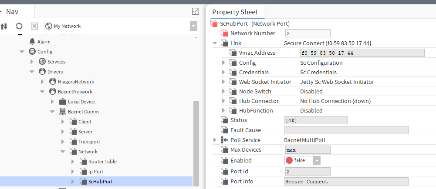The height and width of the screenshot is (189, 436).
Task: Open the Nav panel tab menu
Action: click(x=1, y=11)
